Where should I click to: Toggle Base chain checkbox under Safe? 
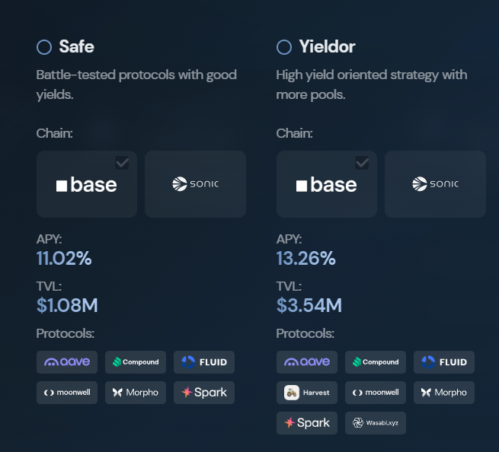(x=122, y=163)
